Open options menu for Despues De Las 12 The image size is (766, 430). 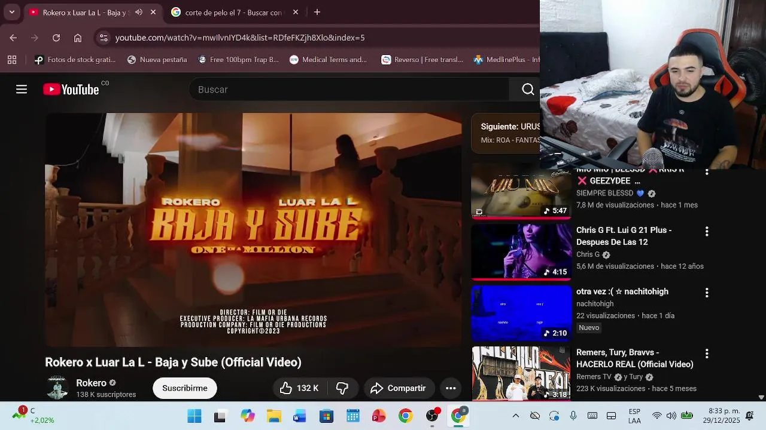click(707, 231)
